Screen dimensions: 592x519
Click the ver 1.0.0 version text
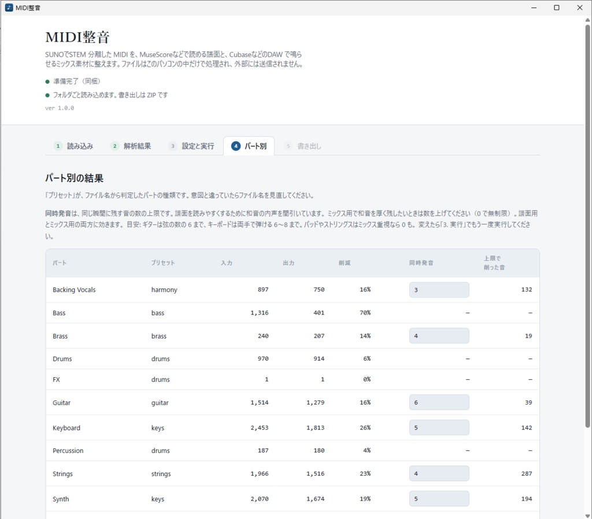click(x=60, y=108)
